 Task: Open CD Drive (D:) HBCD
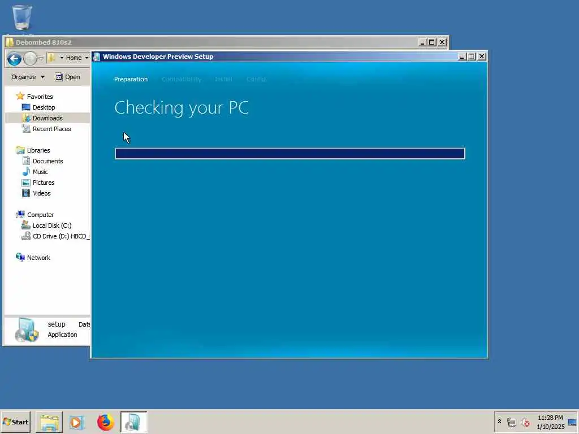[61, 236]
